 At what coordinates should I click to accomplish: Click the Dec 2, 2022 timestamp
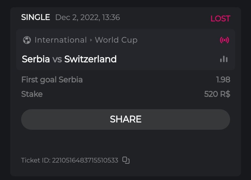[87, 17]
